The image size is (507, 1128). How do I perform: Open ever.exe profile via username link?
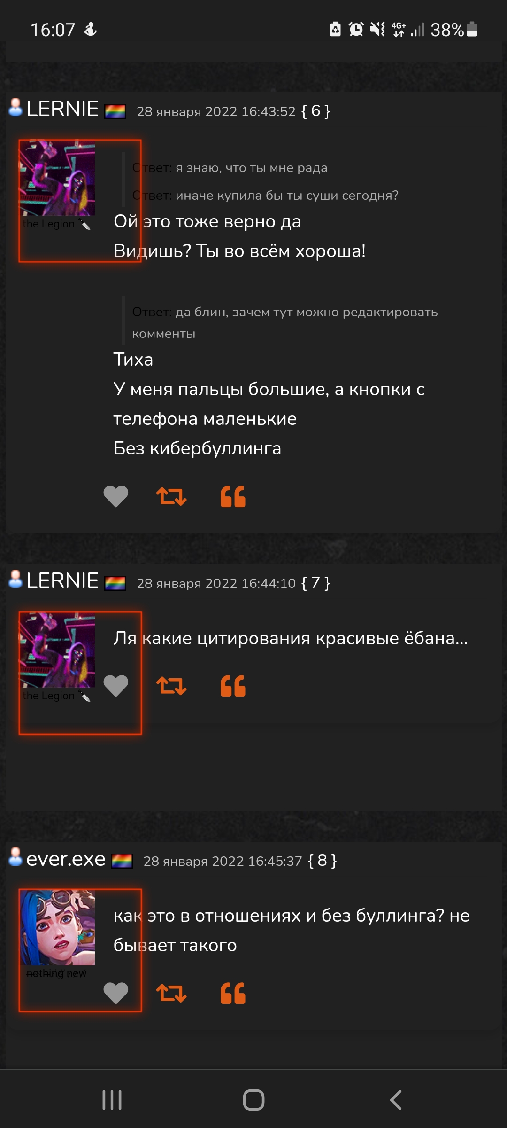[66, 859]
